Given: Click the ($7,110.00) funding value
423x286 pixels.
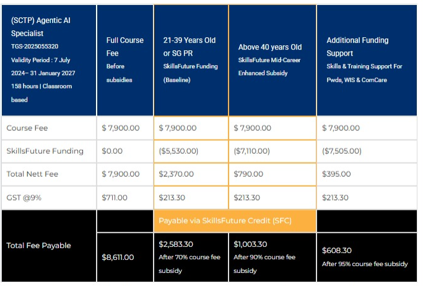Looking at the screenshot, I should (253, 151).
